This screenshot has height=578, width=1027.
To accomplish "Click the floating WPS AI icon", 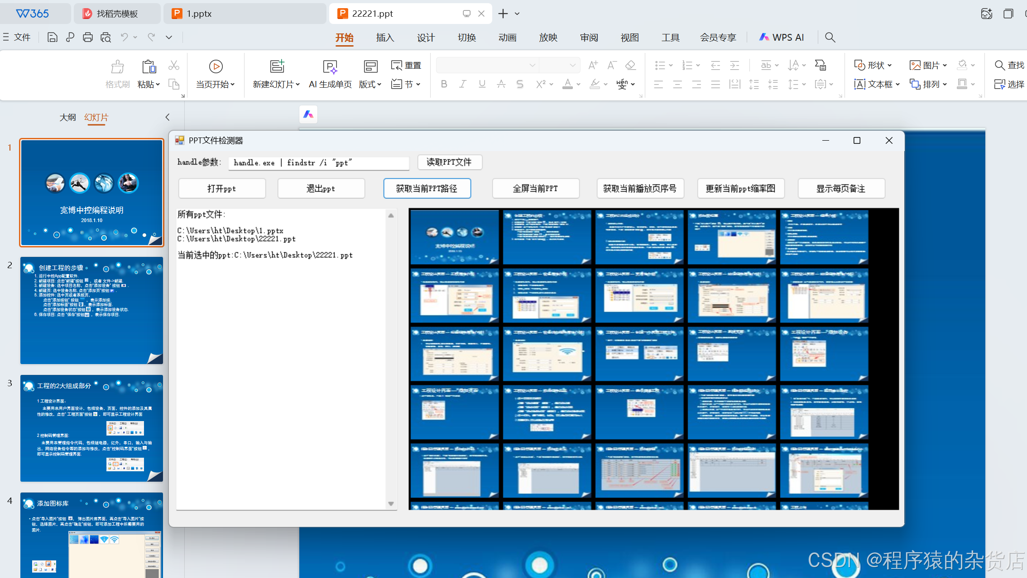I will point(308,114).
